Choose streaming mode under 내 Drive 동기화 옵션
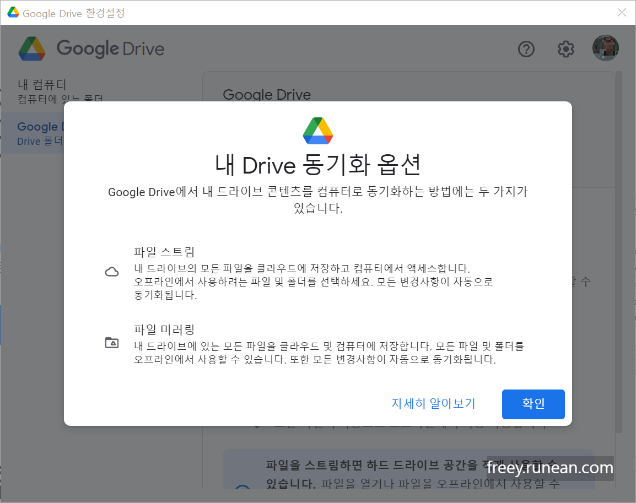636x503 pixels. [x=164, y=252]
